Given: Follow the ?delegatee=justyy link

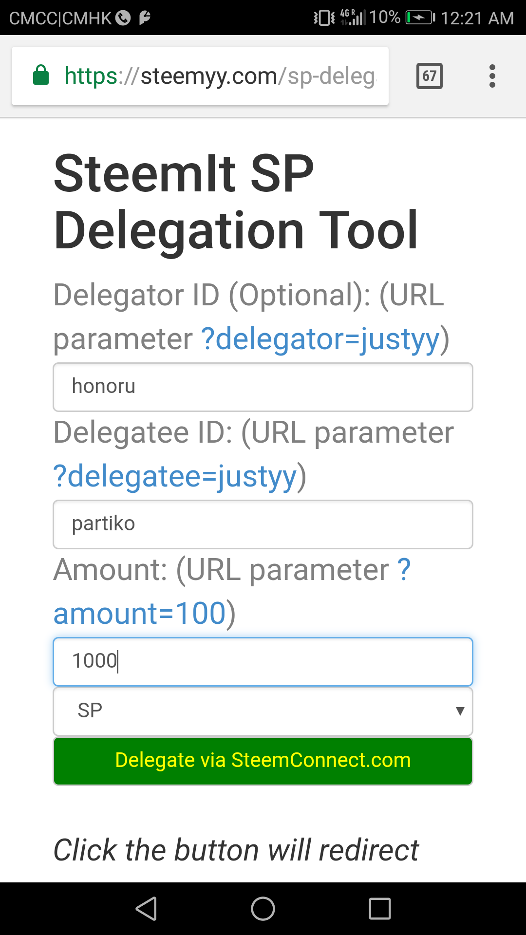Looking at the screenshot, I should [175, 476].
